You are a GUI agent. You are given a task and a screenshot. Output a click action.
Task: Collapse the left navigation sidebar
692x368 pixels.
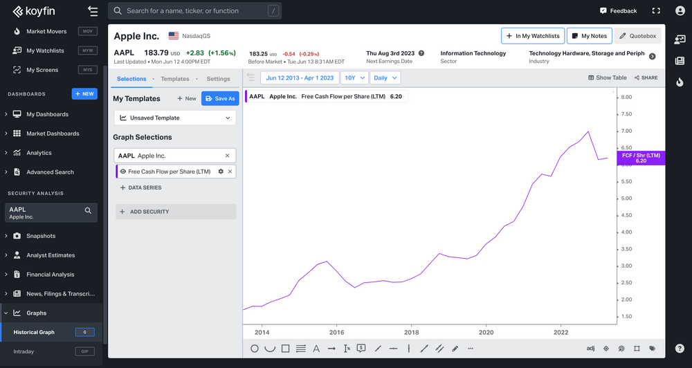tap(93, 11)
